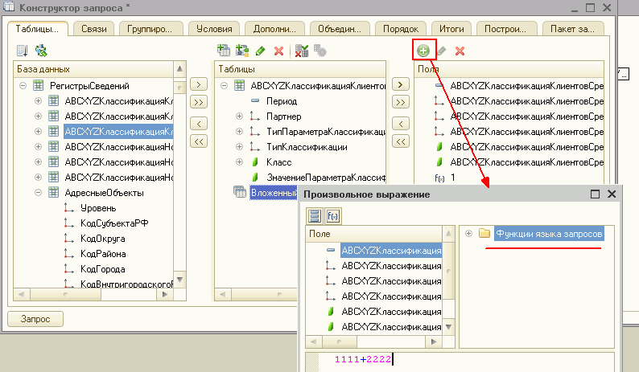639x372 pixels.
Task: Click the blue dash icon beside Период
Action: pos(254,100)
